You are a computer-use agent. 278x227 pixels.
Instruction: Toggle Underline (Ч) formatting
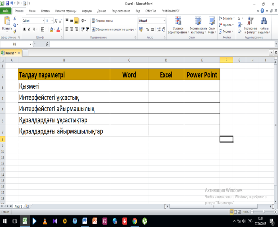click(34, 29)
